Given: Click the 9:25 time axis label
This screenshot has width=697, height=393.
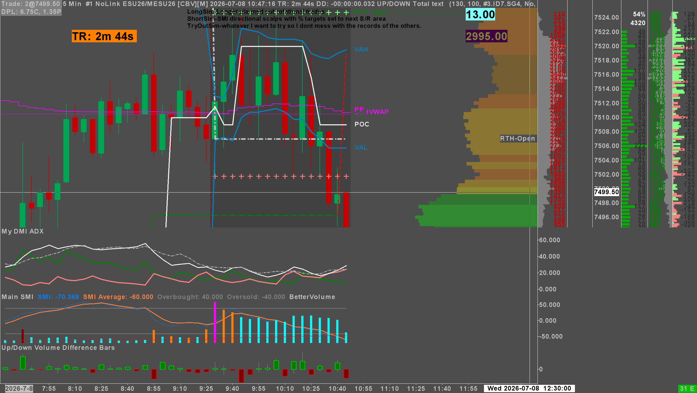Looking at the screenshot, I should tap(206, 388).
